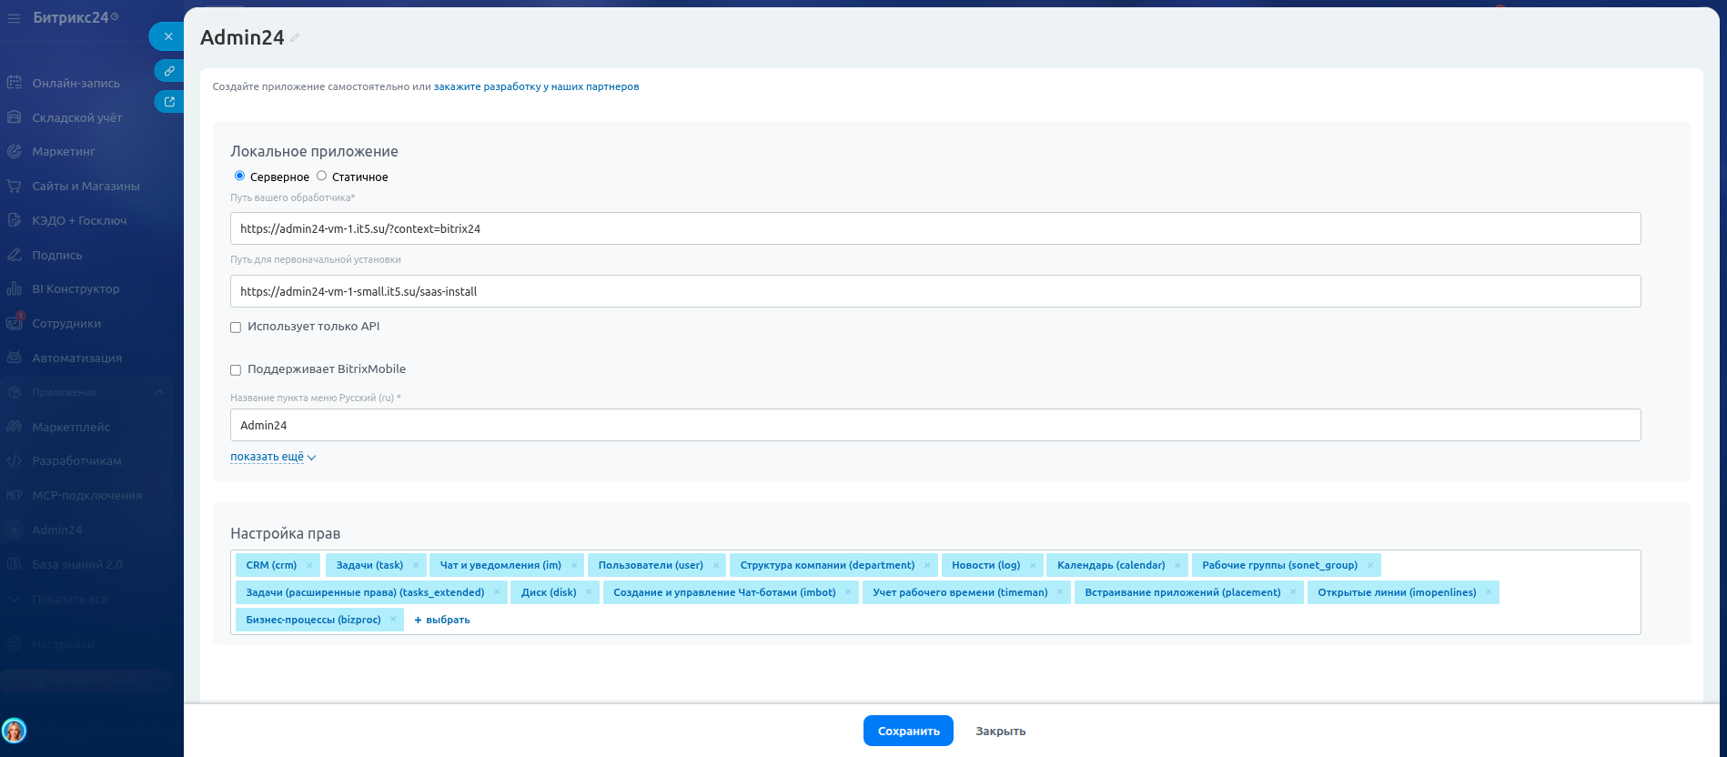
Task: Remove the Диск (disk) permission tag
Action: point(589,592)
